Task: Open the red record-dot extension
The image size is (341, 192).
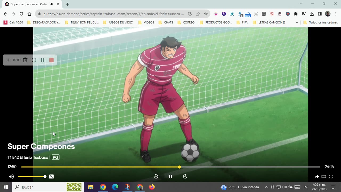Action: (288, 14)
